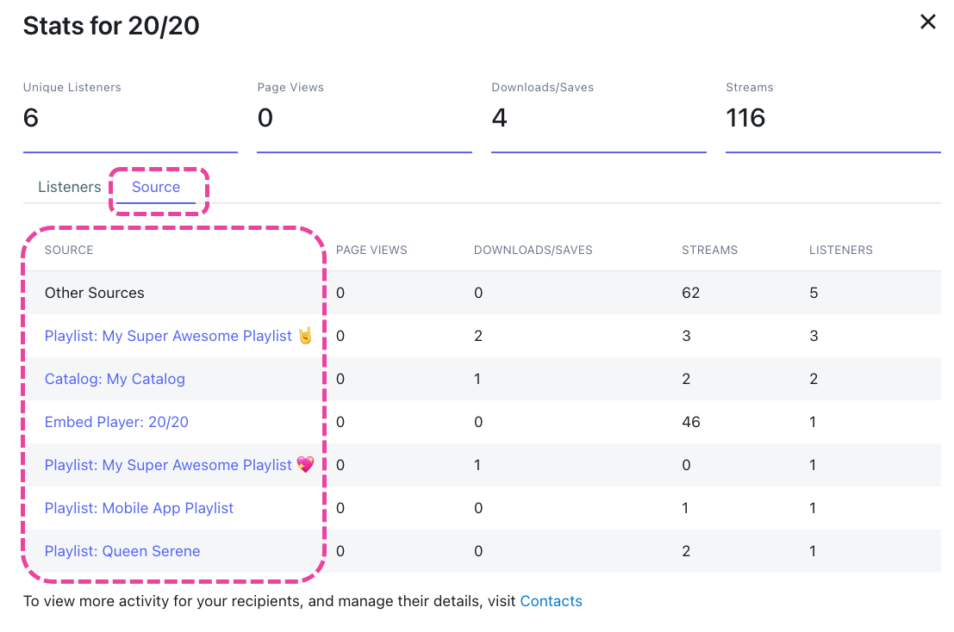Image resolution: width=954 pixels, height=632 pixels.
Task: Open the rock-hand emoji Super Awesome Playlist
Action: coord(168,336)
